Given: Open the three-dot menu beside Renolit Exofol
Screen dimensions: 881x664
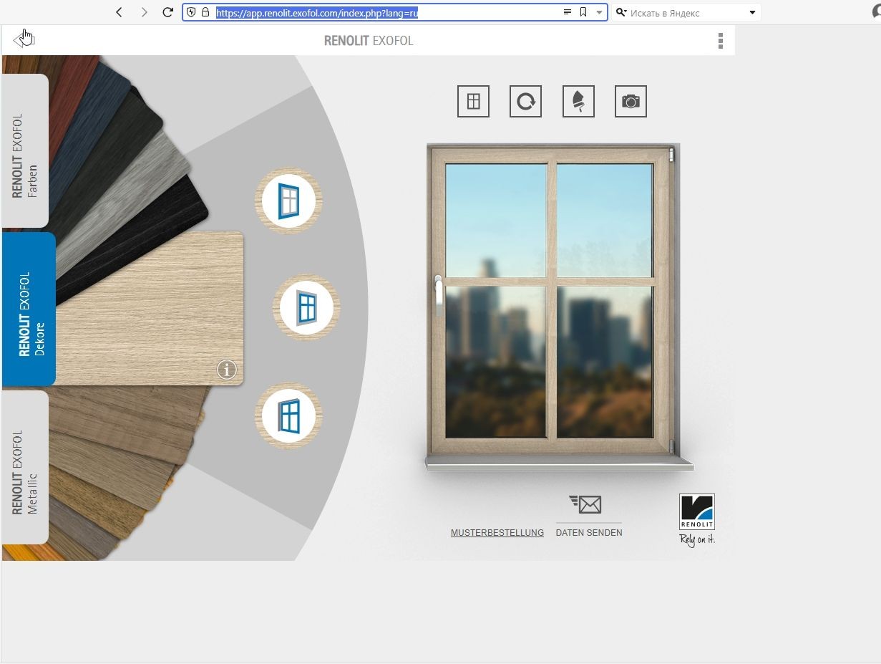Looking at the screenshot, I should (720, 41).
